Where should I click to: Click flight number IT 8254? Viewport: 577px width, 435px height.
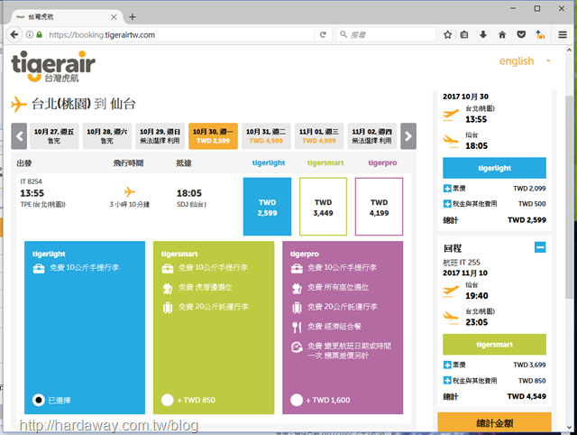pos(31,181)
